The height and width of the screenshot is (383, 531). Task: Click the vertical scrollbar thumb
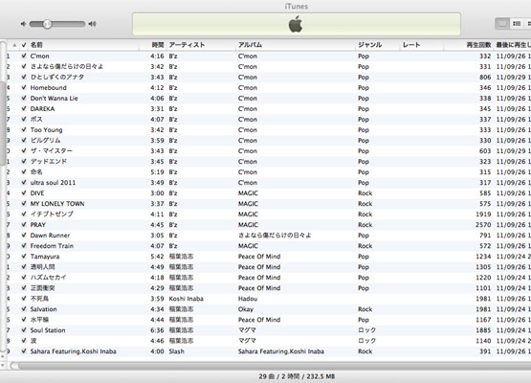(3, 124)
